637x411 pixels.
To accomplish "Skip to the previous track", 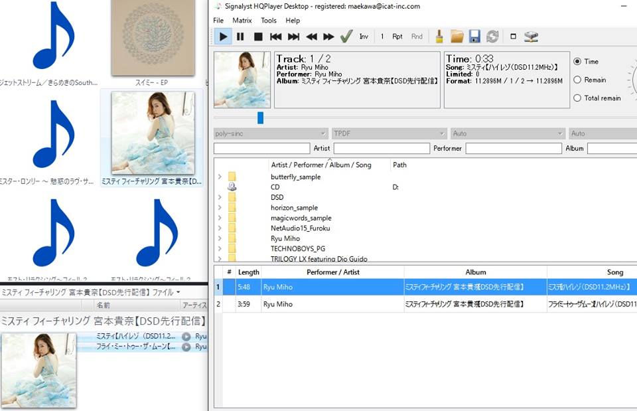I will [x=275, y=37].
